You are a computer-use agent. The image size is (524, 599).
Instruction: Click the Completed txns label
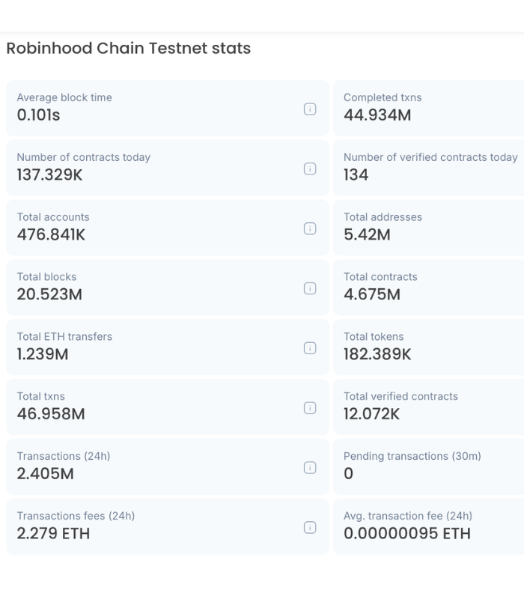tap(383, 97)
